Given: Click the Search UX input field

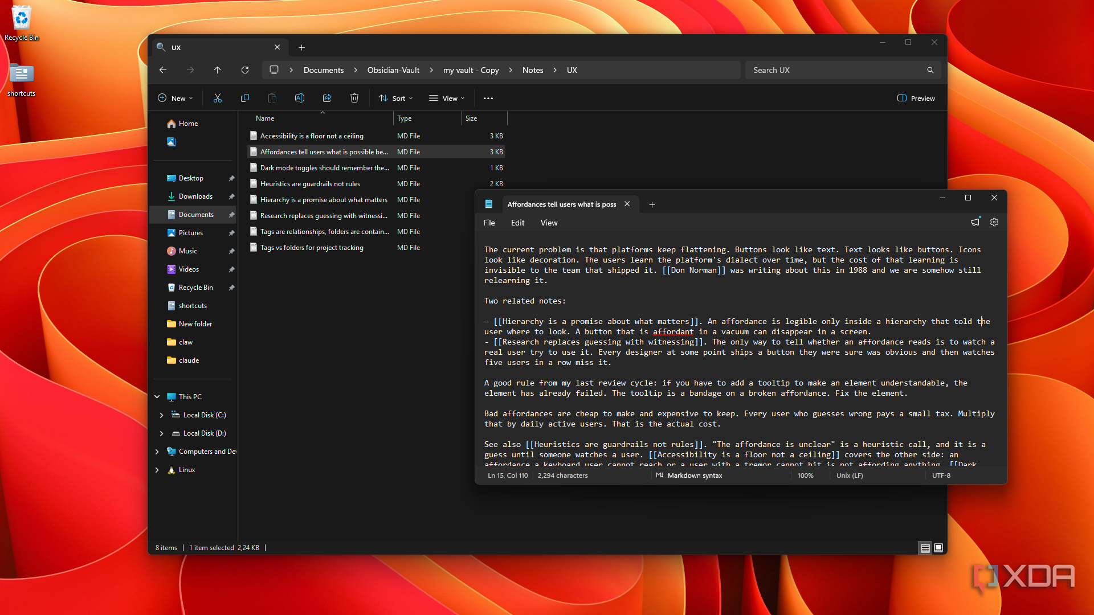Looking at the screenshot, I should pos(843,70).
